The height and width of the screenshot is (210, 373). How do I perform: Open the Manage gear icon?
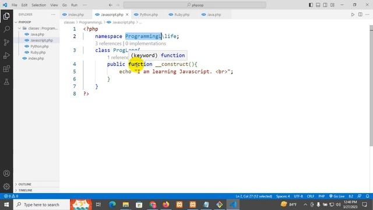(6, 187)
